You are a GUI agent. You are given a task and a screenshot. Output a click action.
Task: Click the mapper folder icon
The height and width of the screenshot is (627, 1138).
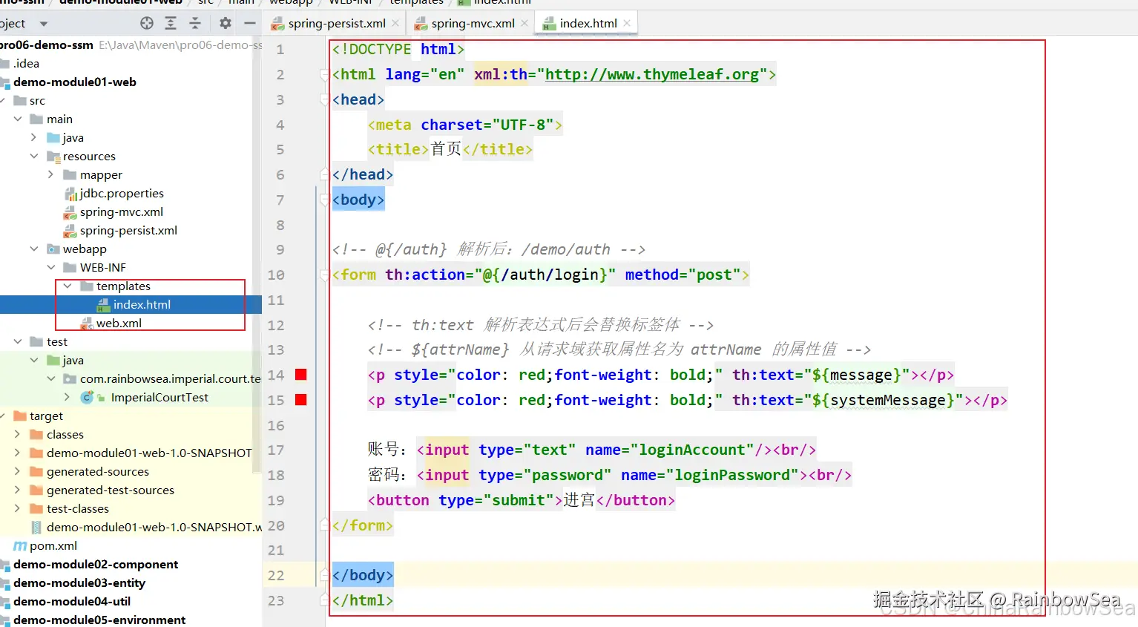70,174
